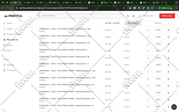Increase price for Faded Eucalyptus / L

coord(168,93)
